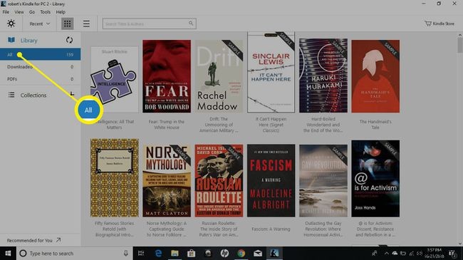This screenshot has width=463, height=260.
Task: Show hidden system tray icons
Action: click(387, 253)
